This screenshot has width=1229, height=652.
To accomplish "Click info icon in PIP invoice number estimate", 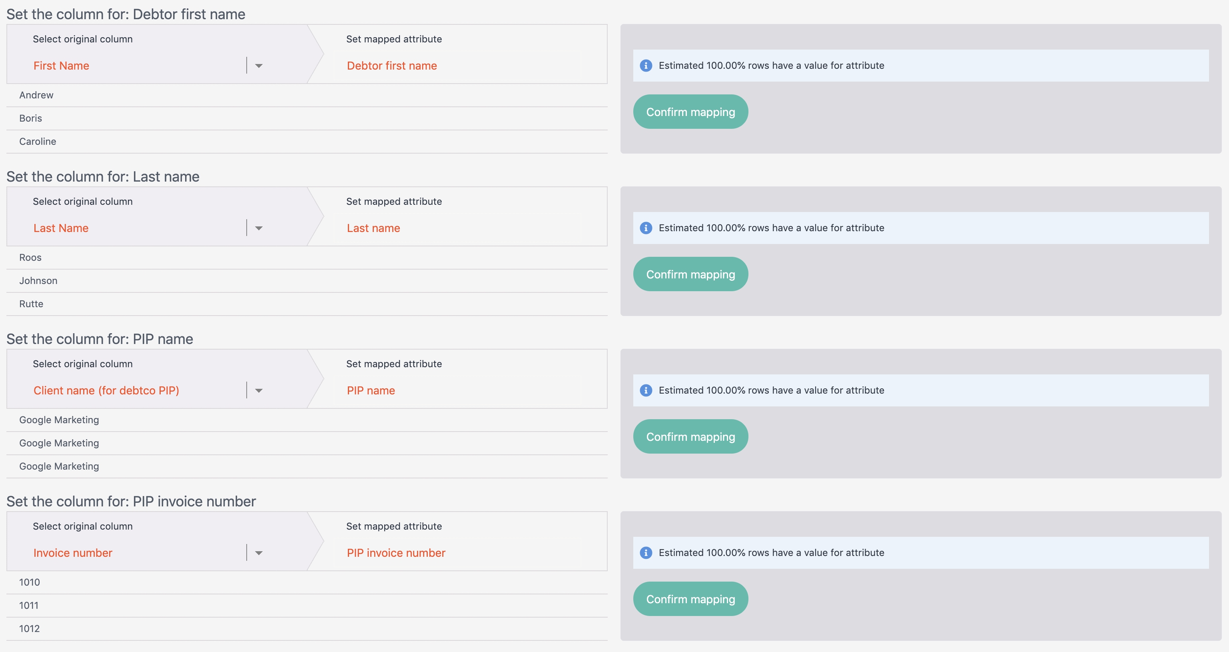I will pos(646,552).
